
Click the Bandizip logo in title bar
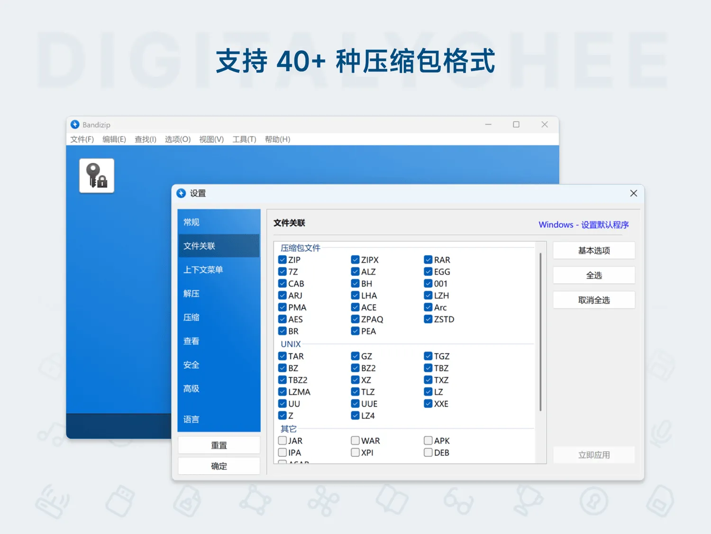click(x=75, y=125)
